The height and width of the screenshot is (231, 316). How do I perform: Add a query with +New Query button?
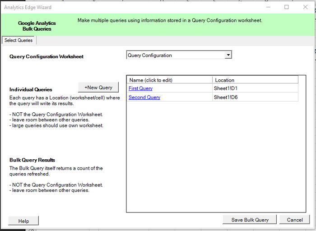tap(98, 88)
